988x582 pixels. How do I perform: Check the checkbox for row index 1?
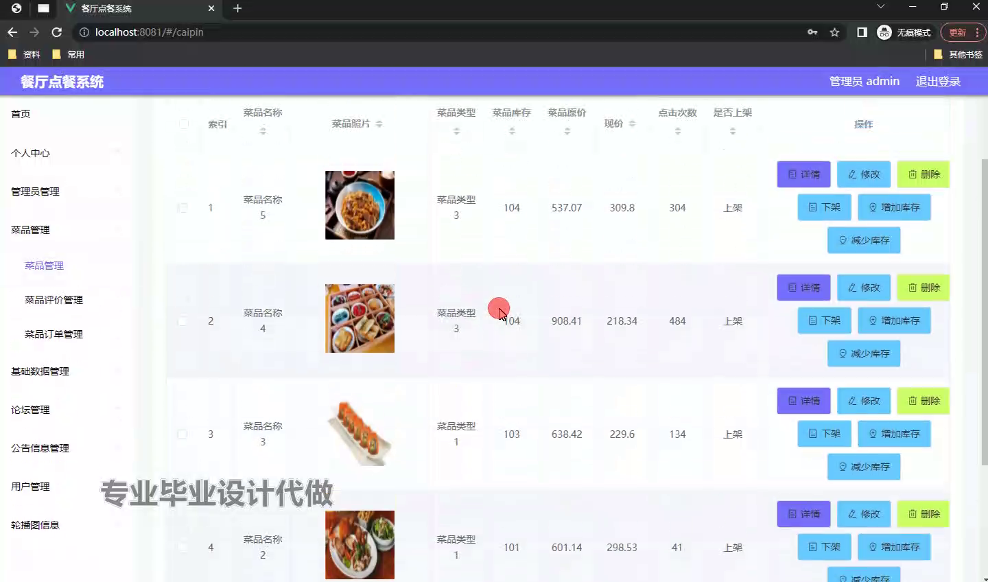[x=183, y=208]
